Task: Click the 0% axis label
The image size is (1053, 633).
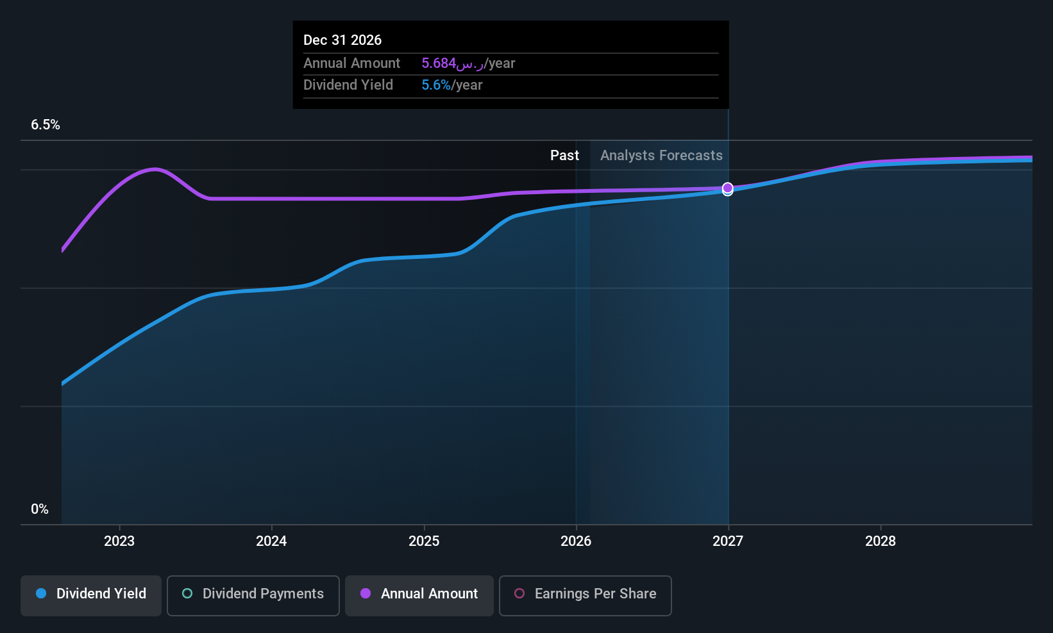Action: (x=40, y=508)
